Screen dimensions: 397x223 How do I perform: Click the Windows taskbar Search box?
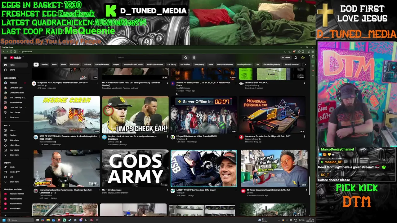[x=21, y=220]
